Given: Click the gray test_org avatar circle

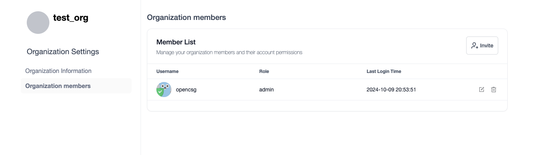Looking at the screenshot, I should (x=38, y=23).
